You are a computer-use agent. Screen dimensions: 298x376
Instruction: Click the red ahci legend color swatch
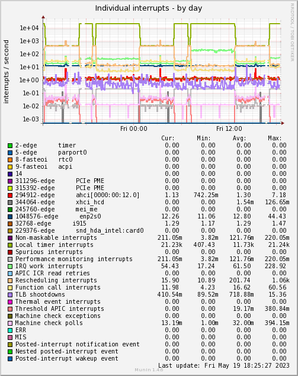click(x=10, y=195)
